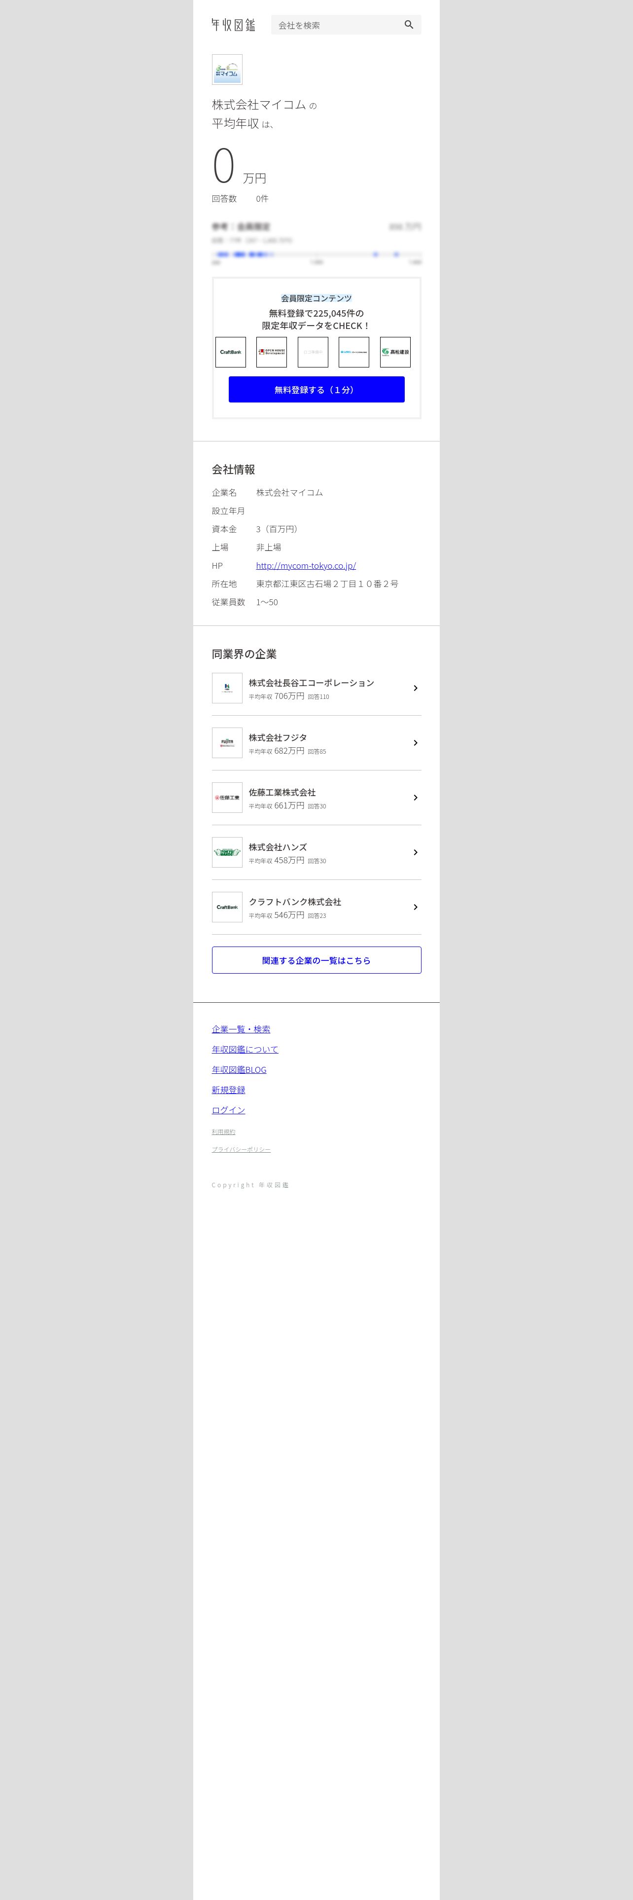Open the プライバシーポリシー link
The height and width of the screenshot is (1900, 633).
241,1149
